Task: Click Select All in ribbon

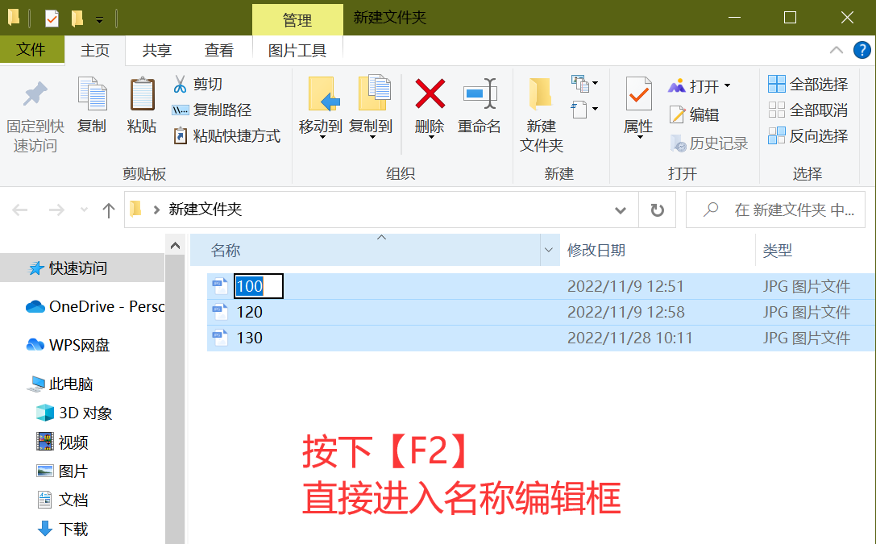Action: [808, 85]
